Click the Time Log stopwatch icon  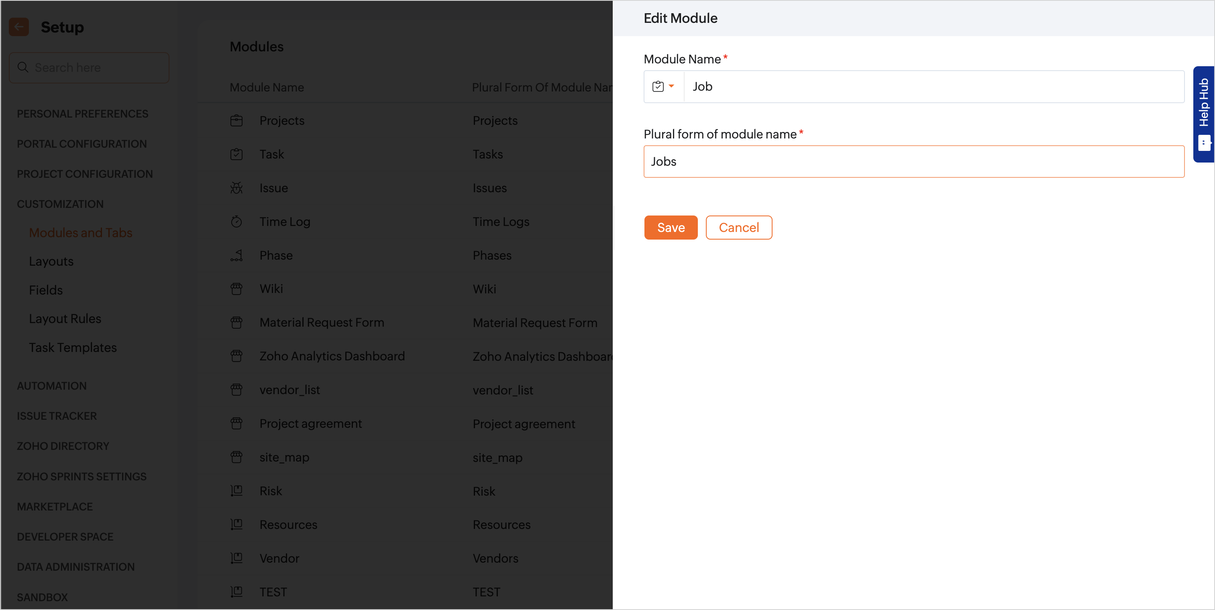tap(236, 222)
